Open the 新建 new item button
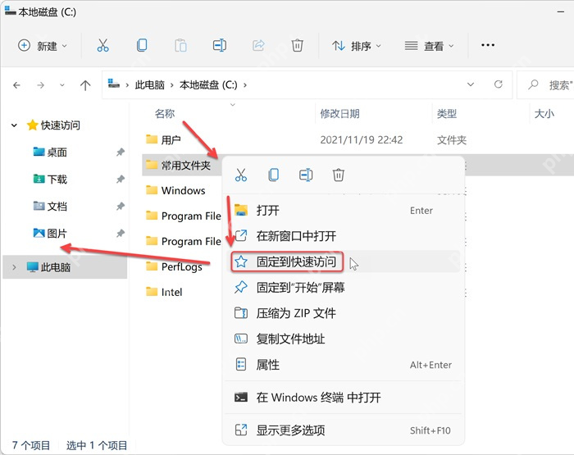 43,46
